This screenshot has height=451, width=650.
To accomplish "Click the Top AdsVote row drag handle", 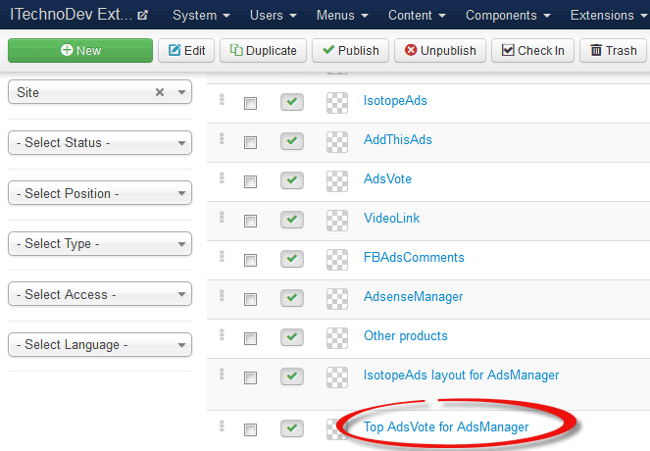I will click(x=222, y=426).
